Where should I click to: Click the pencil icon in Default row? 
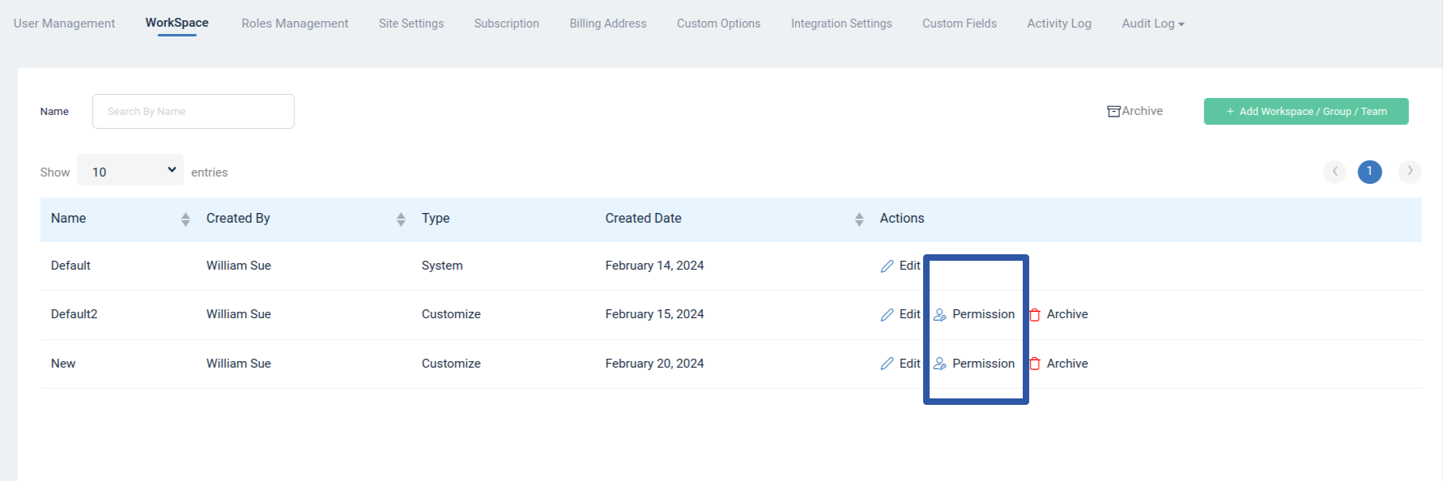[x=887, y=266]
